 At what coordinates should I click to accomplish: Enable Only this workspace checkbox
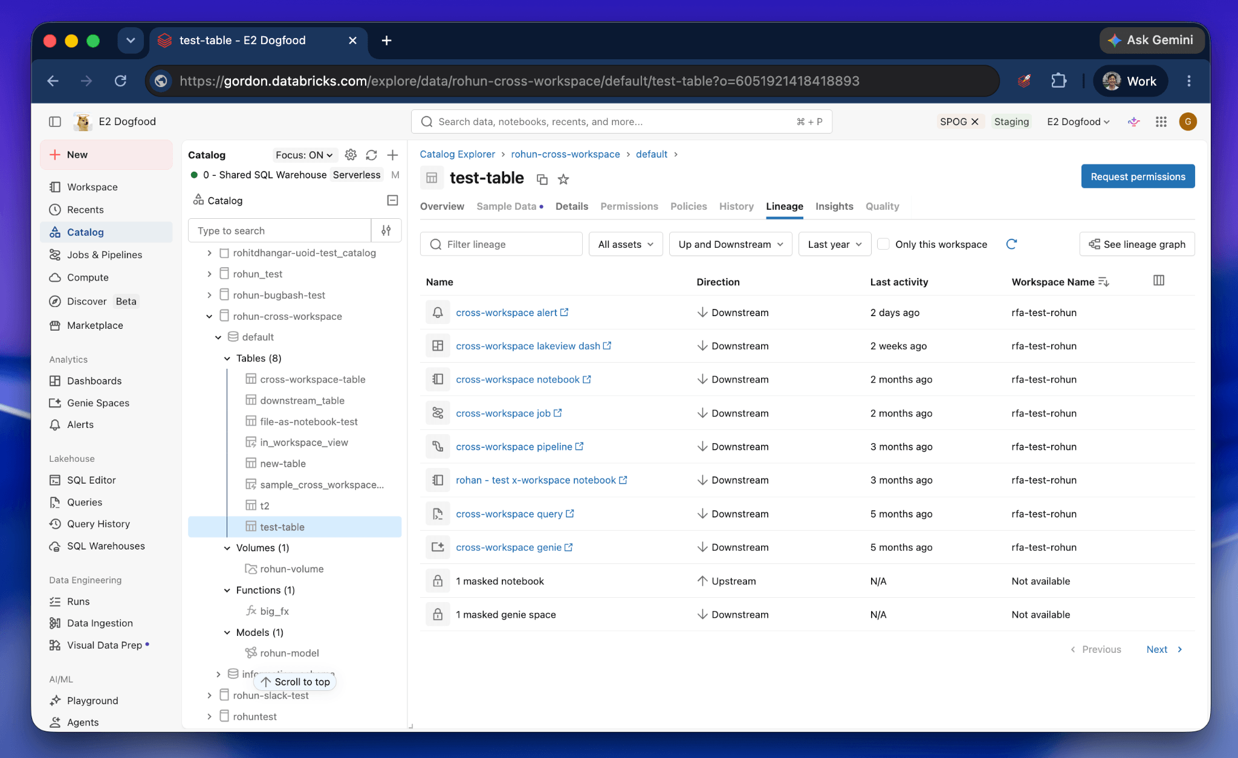(883, 244)
